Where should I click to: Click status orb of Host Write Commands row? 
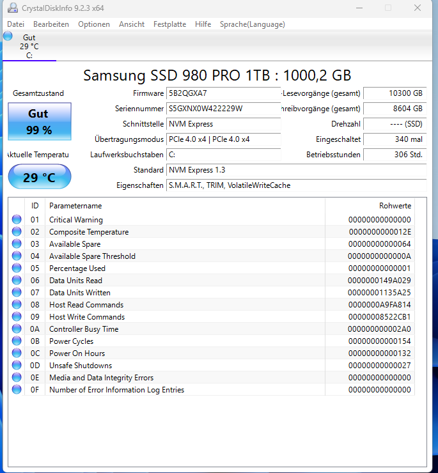17,316
